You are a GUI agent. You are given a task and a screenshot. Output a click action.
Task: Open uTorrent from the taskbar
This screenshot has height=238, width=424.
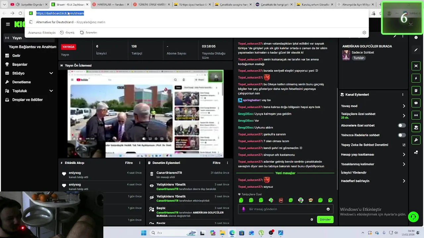pyautogui.click(x=261, y=233)
